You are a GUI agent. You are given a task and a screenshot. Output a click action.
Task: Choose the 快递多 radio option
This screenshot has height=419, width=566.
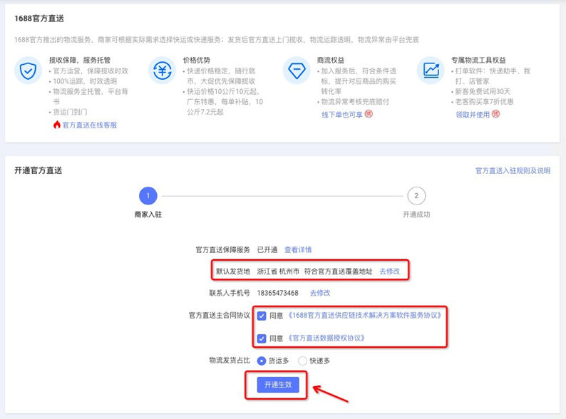(x=303, y=361)
